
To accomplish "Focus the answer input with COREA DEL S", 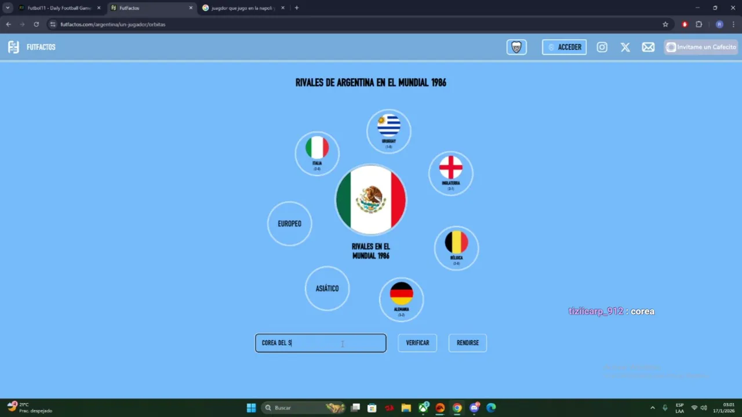I will point(321,343).
